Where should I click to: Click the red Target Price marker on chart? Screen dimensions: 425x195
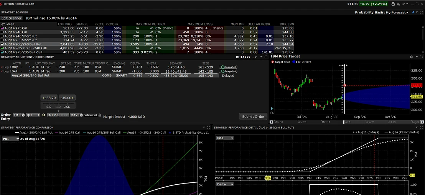click(x=344, y=85)
